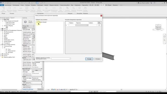Click the Настройки ribbon icon

pyautogui.click(x=79, y=8)
